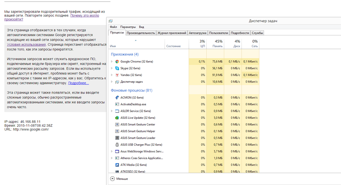Viewport: 341px width, 185px height.
Task: Click Skype's 56,1 МБ memory value
Action: pyautogui.click(x=217, y=68)
